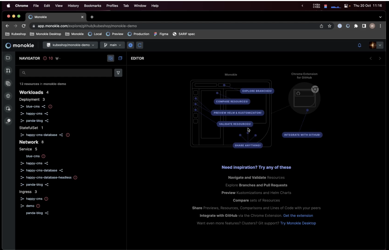Expand incoming links of happy-cms ingress
The width and height of the screenshot is (389, 250).
(22, 199)
